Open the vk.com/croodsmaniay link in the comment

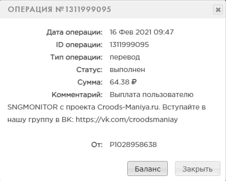[x=127, y=119]
